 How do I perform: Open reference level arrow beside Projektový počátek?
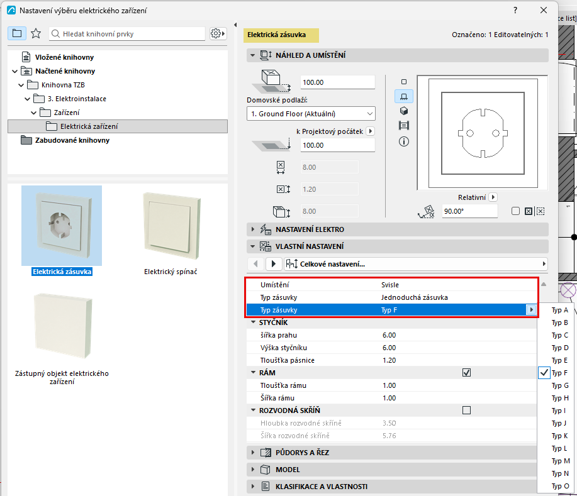371,131
